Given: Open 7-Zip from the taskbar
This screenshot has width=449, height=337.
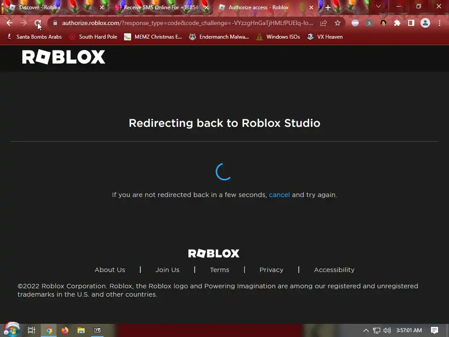Looking at the screenshot, I should (97, 330).
